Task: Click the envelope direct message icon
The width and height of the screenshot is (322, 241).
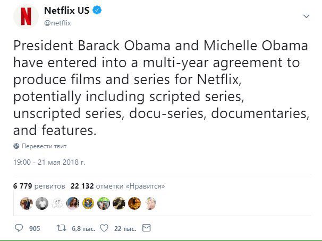Action: tap(147, 228)
